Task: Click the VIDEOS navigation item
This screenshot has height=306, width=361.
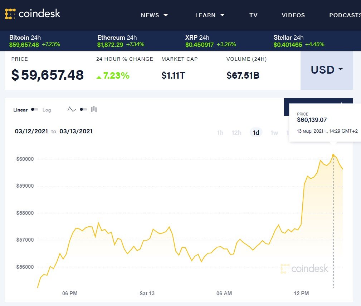Action: (293, 15)
